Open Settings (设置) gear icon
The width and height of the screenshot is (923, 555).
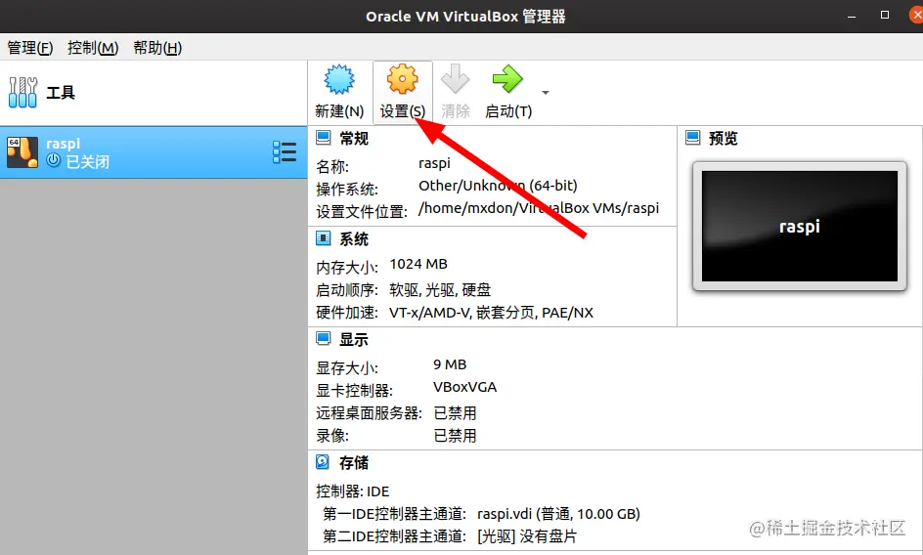[x=403, y=79]
